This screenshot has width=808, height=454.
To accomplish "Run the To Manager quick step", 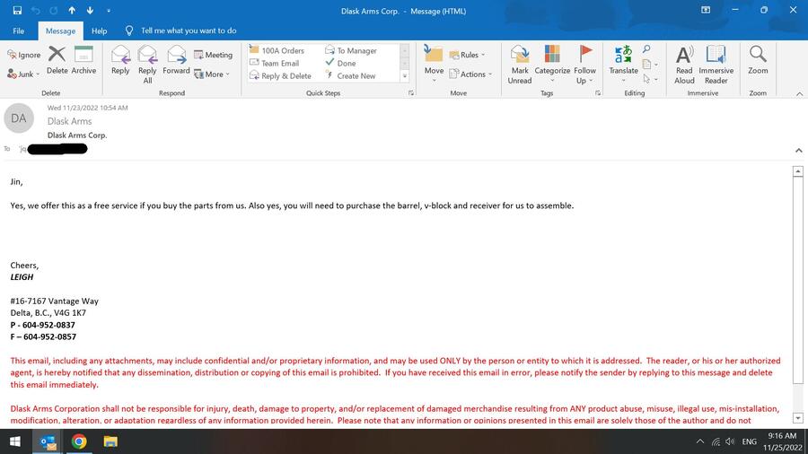I will [357, 51].
